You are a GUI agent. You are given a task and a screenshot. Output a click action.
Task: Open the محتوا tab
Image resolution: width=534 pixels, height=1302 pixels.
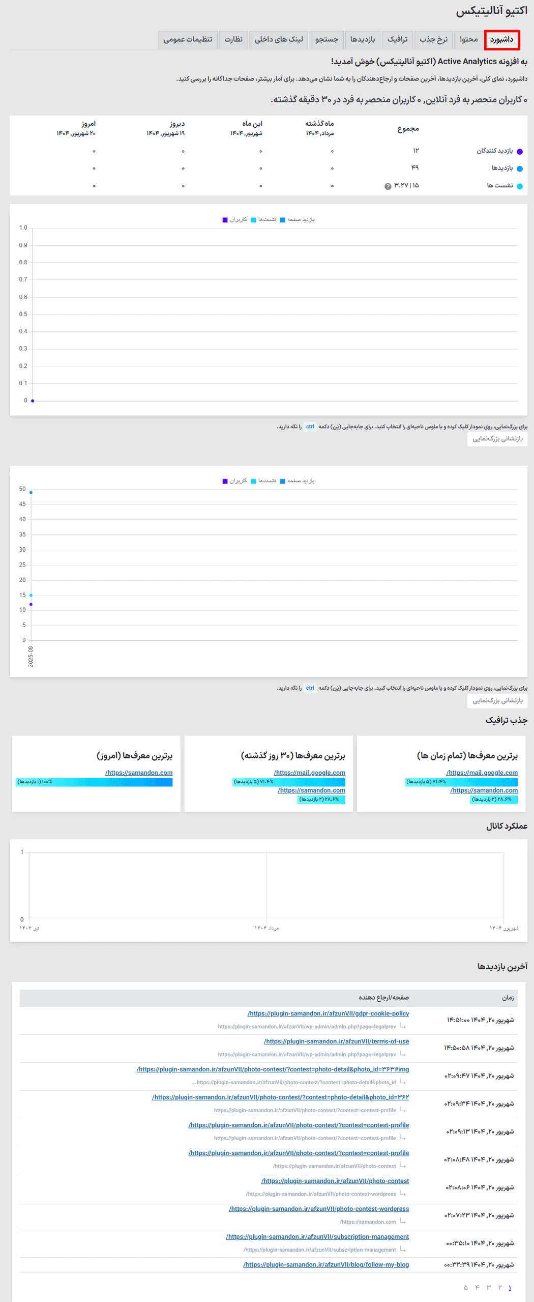(468, 40)
